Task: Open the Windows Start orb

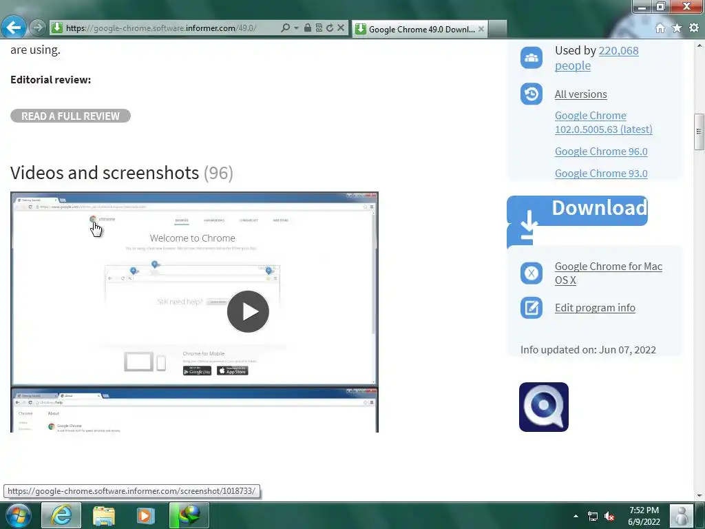Action: tap(19, 515)
